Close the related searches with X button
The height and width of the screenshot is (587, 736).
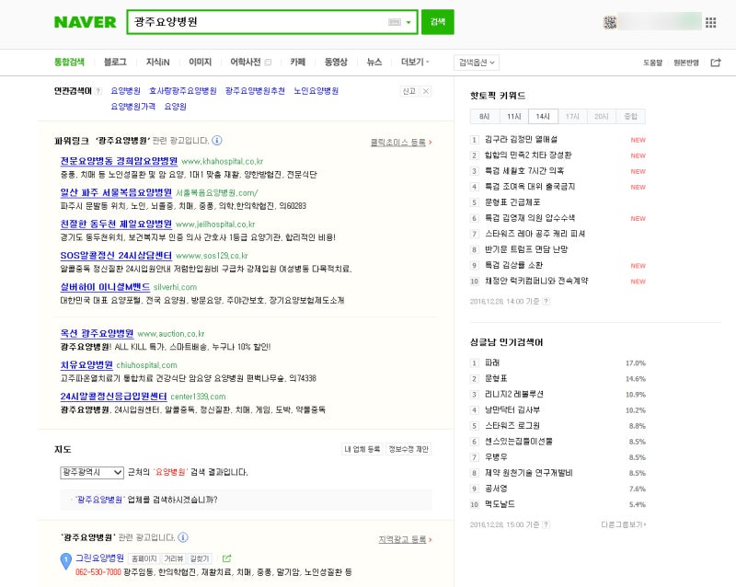tap(425, 91)
